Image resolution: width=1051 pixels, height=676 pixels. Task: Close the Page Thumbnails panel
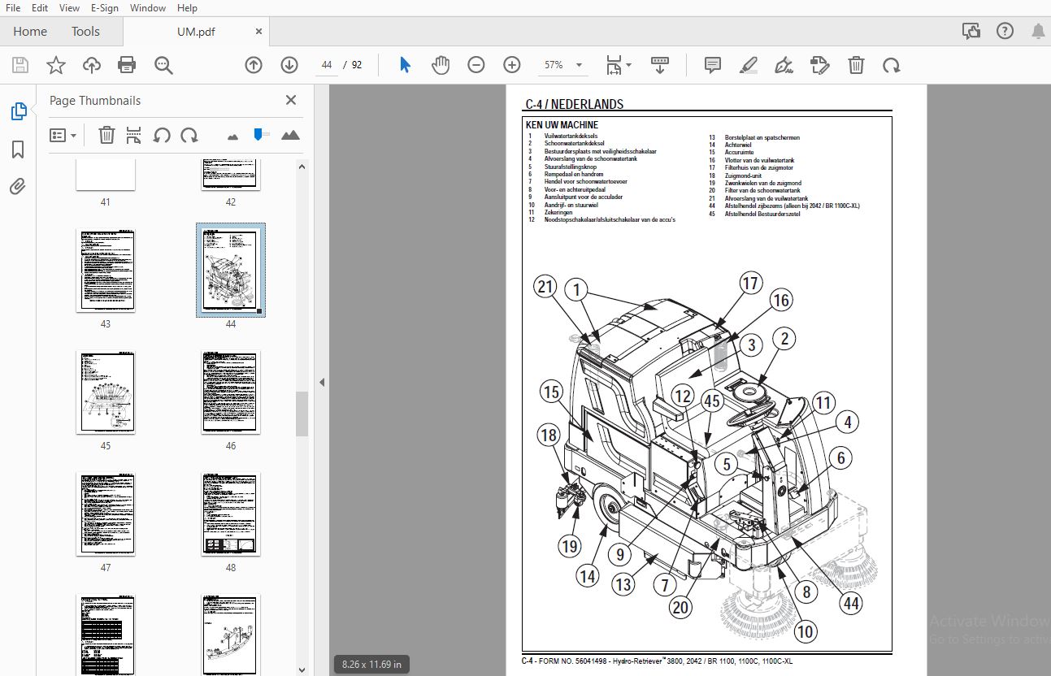tap(291, 100)
